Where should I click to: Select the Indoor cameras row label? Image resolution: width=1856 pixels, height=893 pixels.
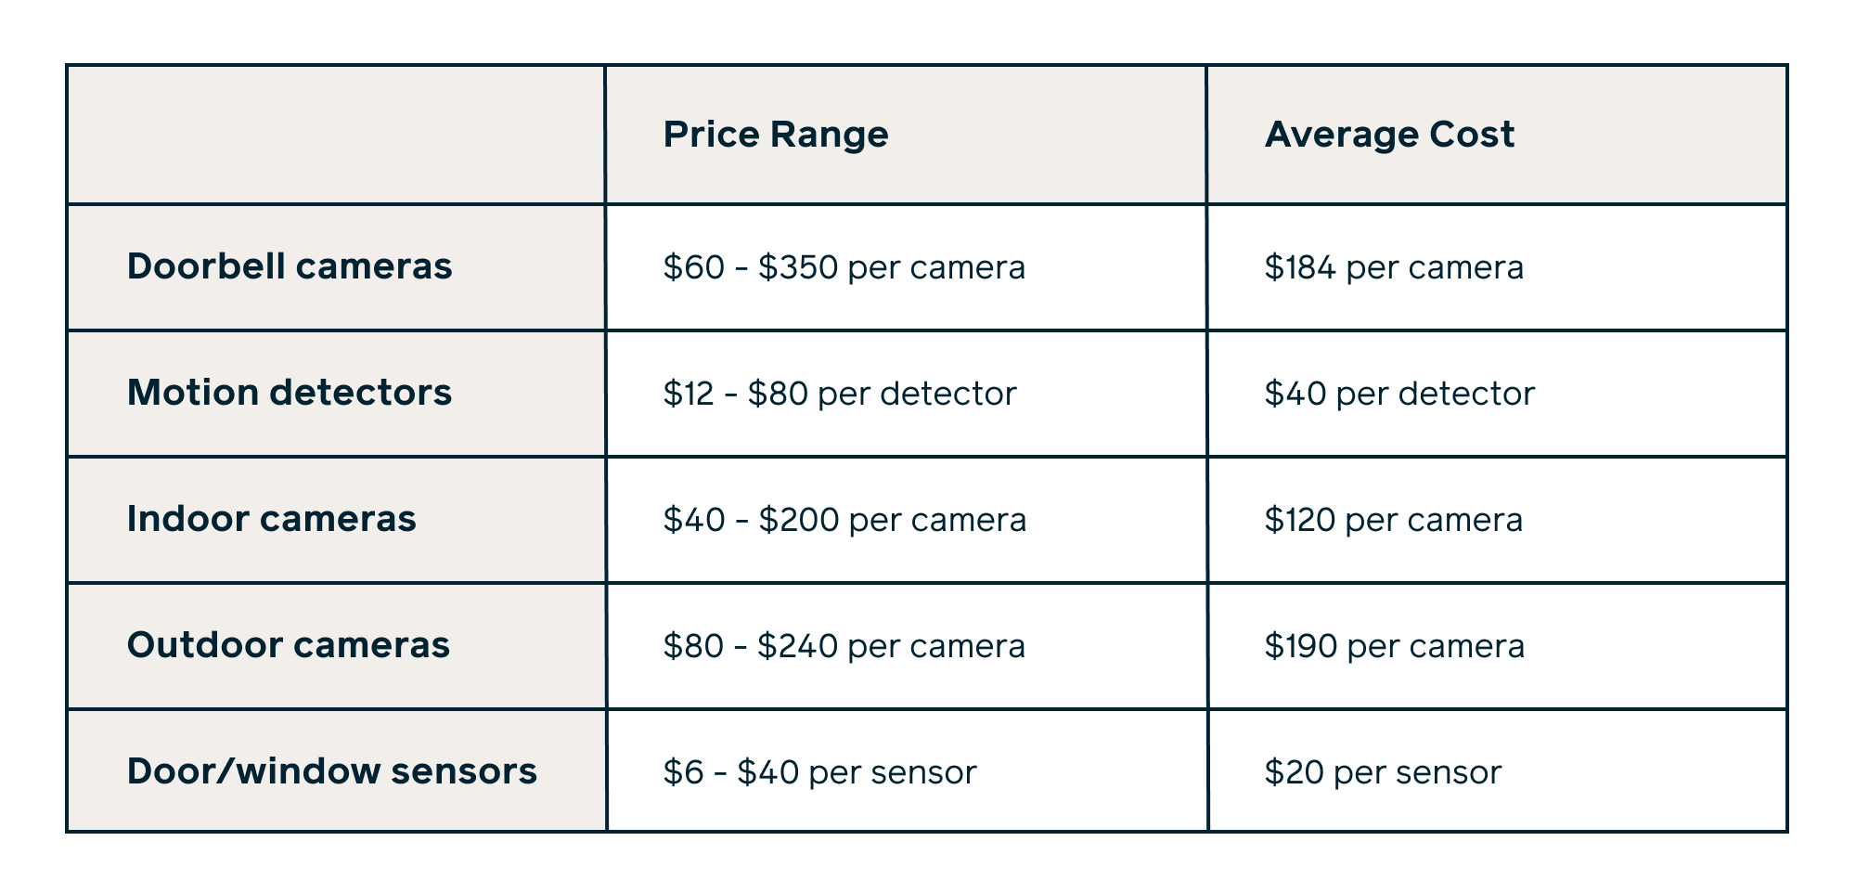coord(272,520)
